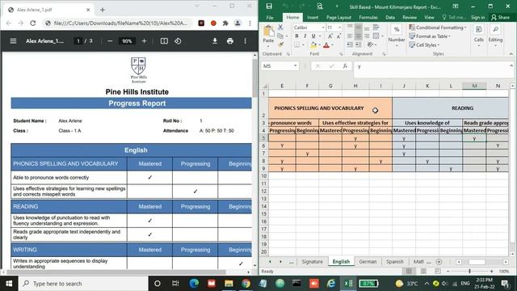Click the Share button in Excel
Image resolution: width=517 pixels, height=291 pixels.
pyautogui.click(x=500, y=17)
